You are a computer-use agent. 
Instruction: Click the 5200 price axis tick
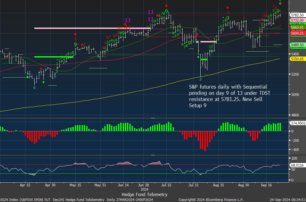tap(295, 74)
